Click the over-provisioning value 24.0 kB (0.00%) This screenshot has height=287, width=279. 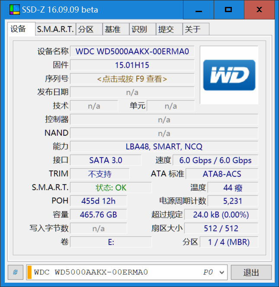pyautogui.click(x=221, y=214)
